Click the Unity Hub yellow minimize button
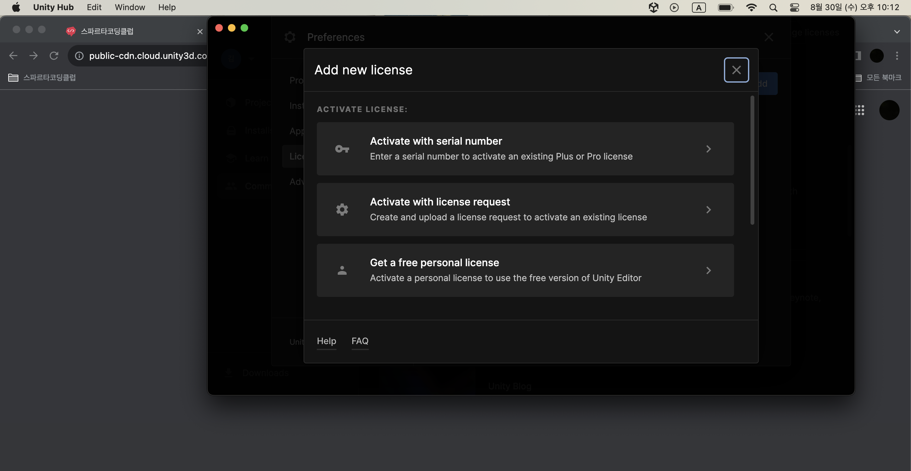Image resolution: width=911 pixels, height=471 pixels. pos(232,28)
